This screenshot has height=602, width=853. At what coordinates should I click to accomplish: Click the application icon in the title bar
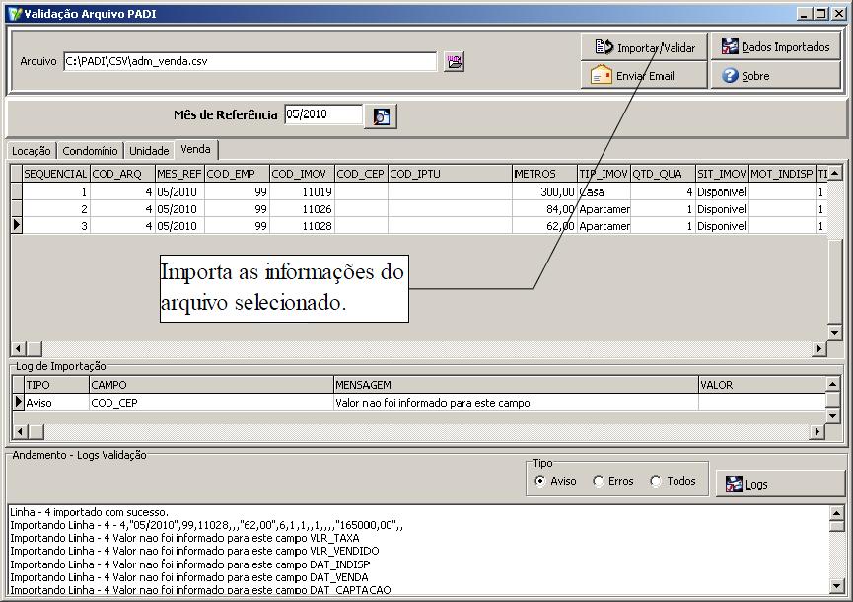pyautogui.click(x=13, y=13)
